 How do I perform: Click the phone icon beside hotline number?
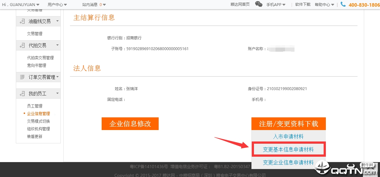pos(343,4)
